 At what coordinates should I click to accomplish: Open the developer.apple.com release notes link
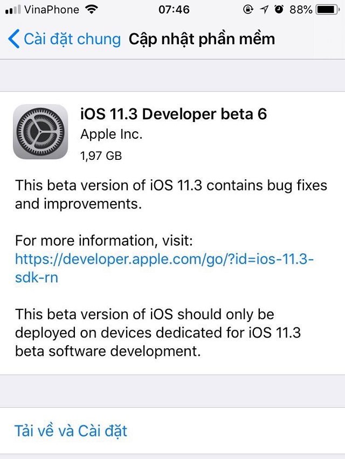click(164, 268)
